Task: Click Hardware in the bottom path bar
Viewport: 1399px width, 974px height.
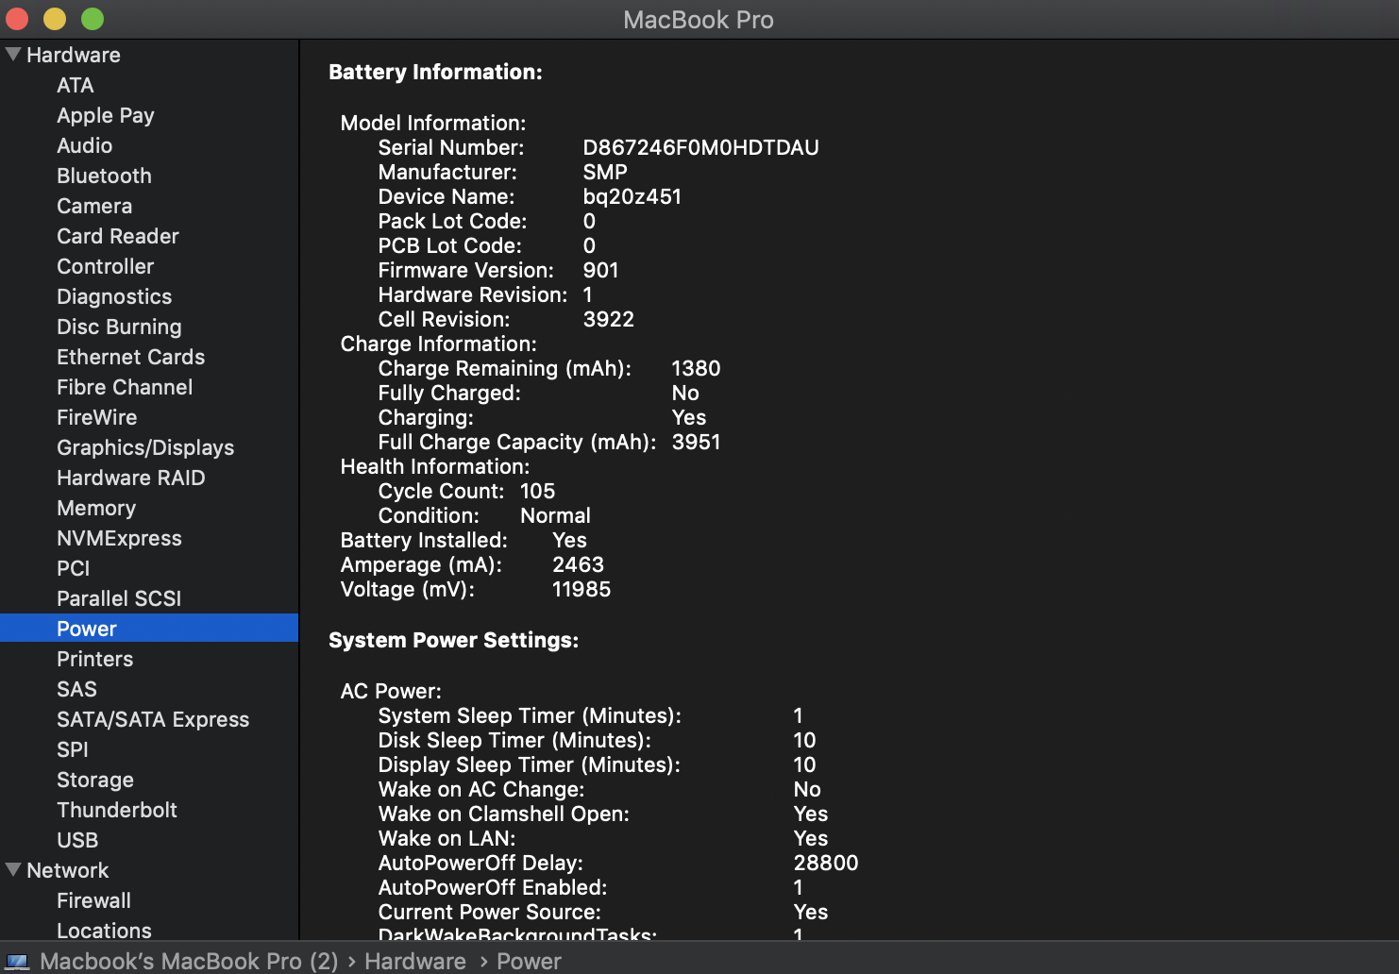Action: pyautogui.click(x=415, y=962)
